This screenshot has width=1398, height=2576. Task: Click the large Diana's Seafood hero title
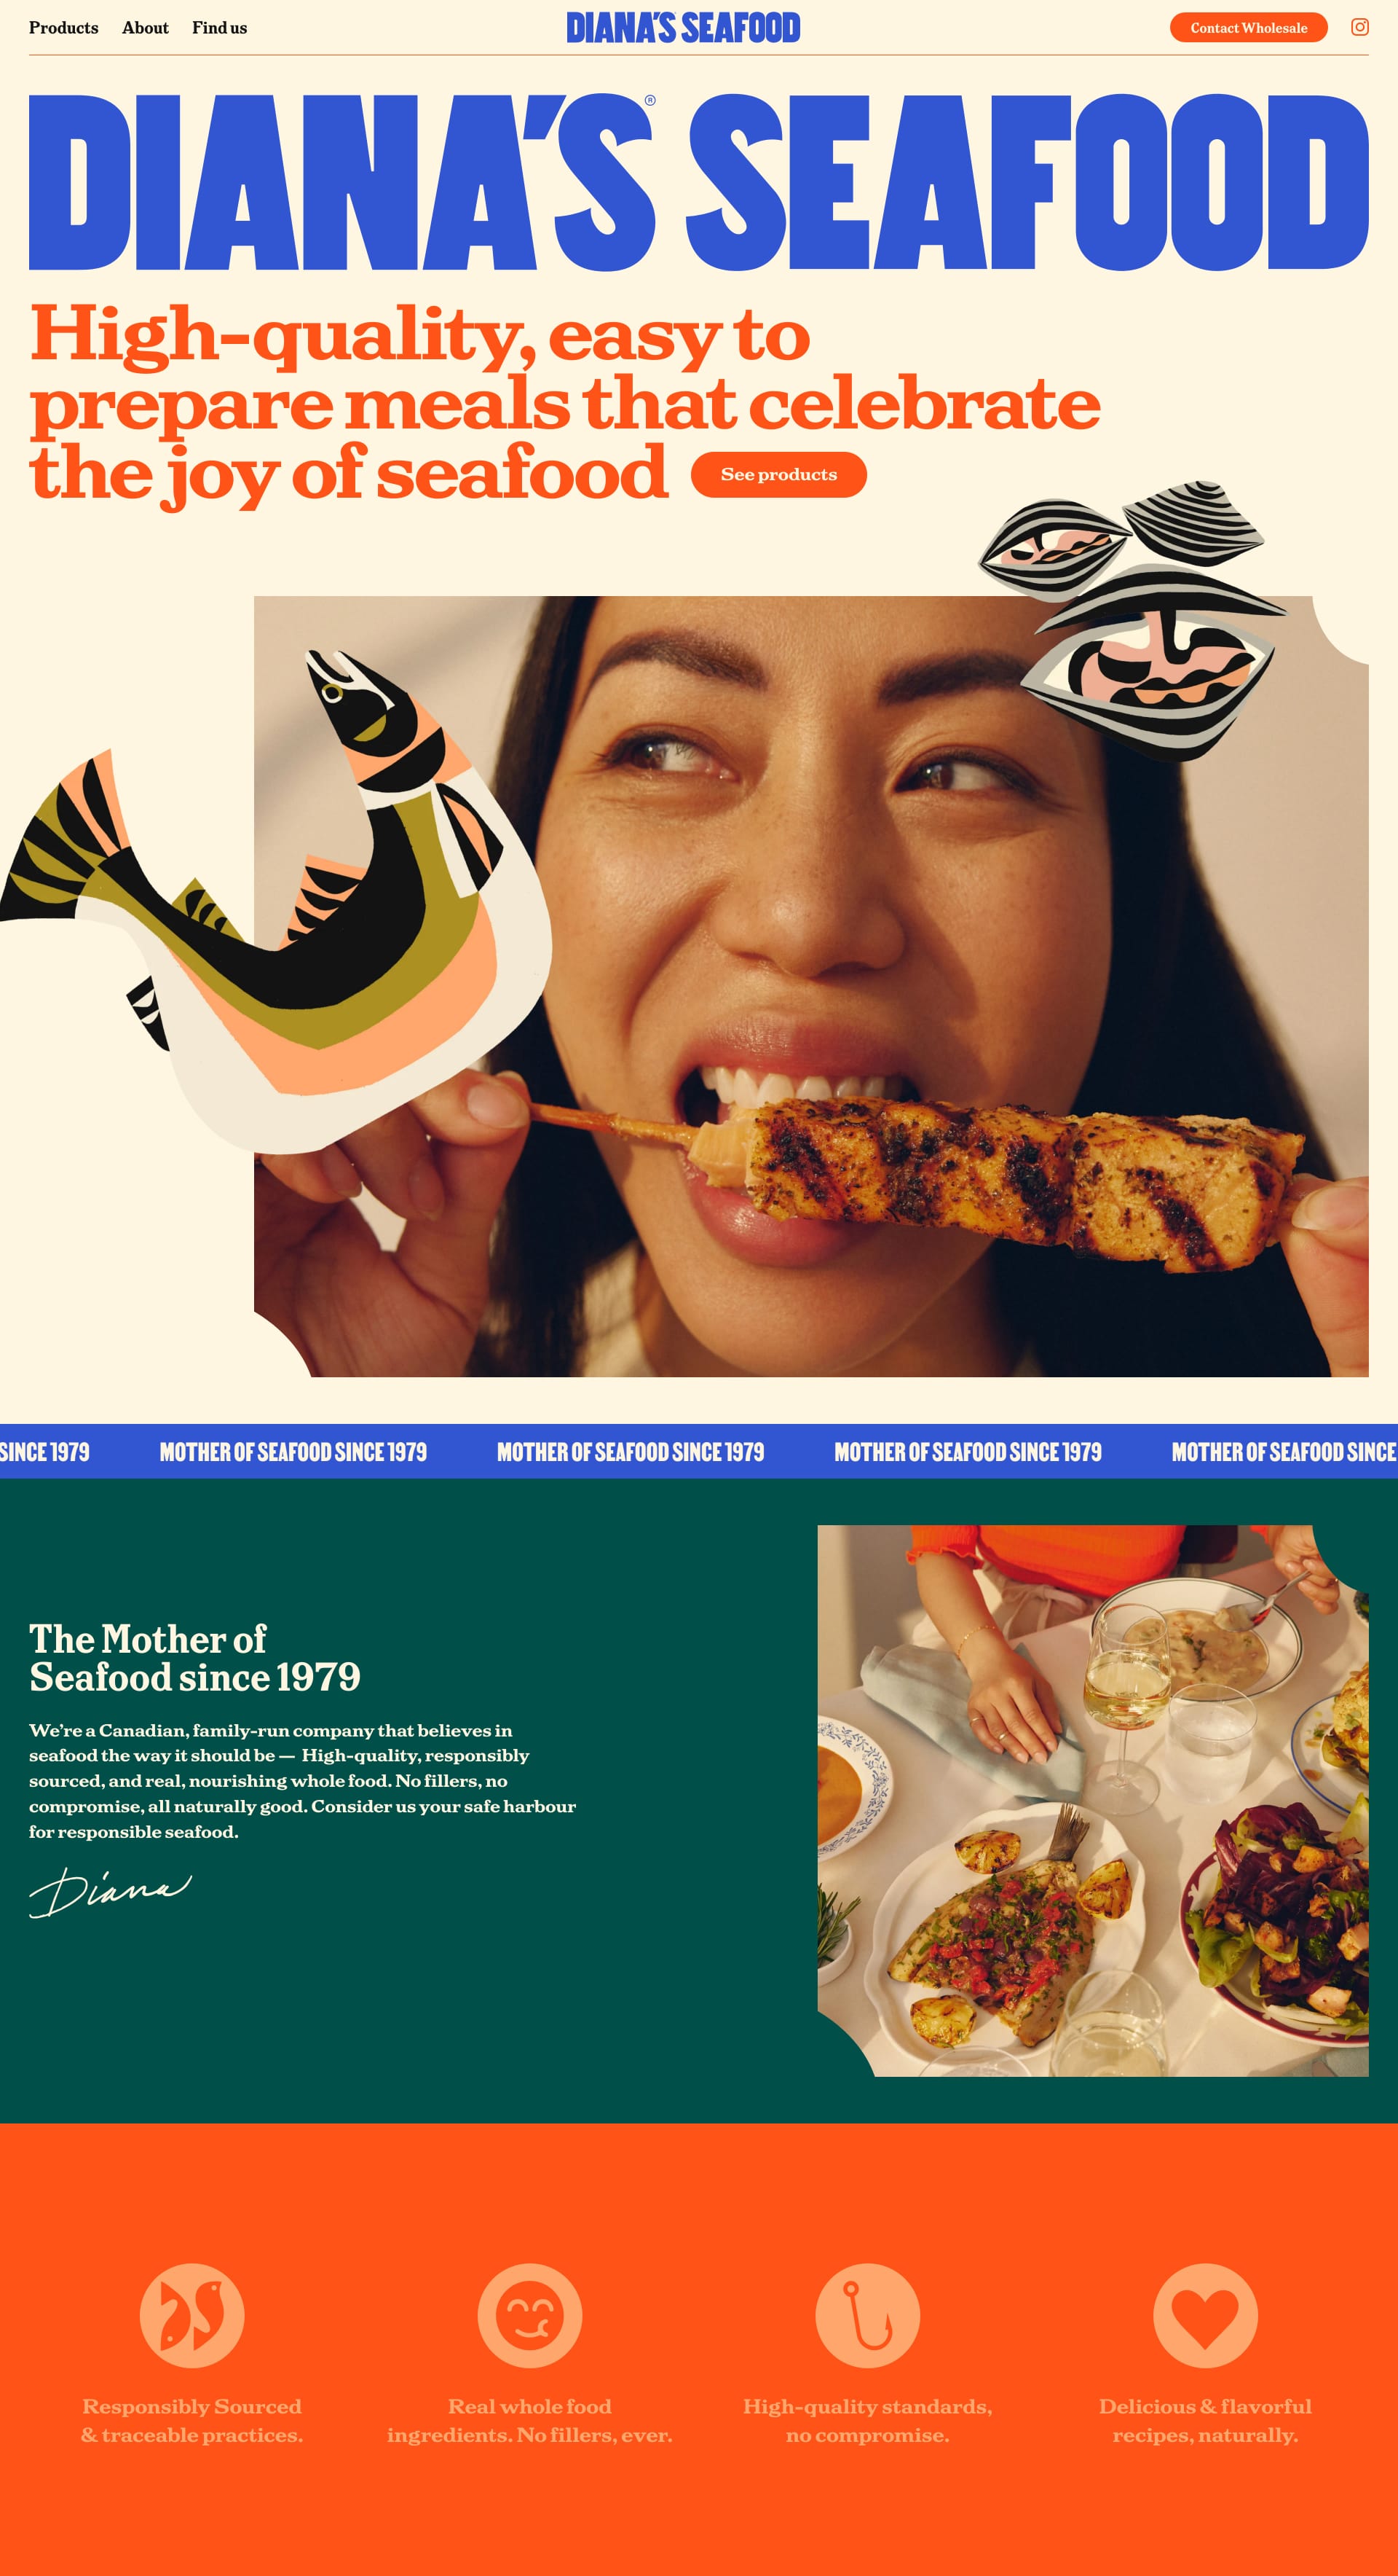[x=698, y=182]
